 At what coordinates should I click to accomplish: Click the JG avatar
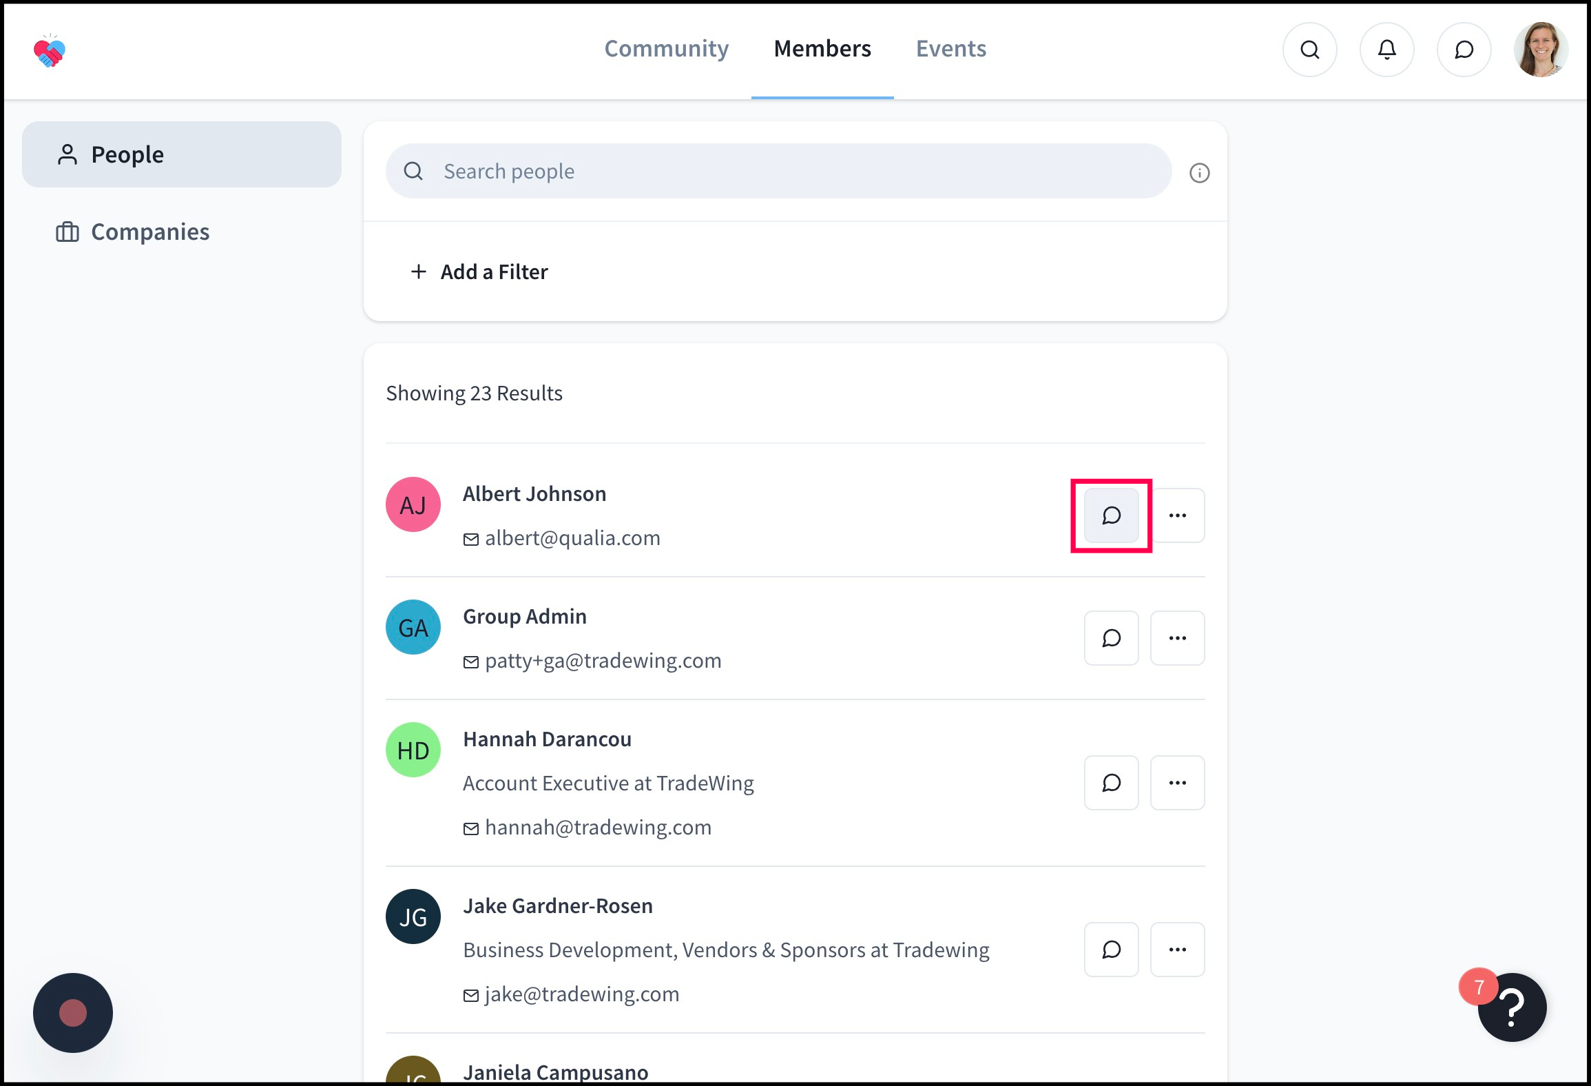tap(413, 916)
